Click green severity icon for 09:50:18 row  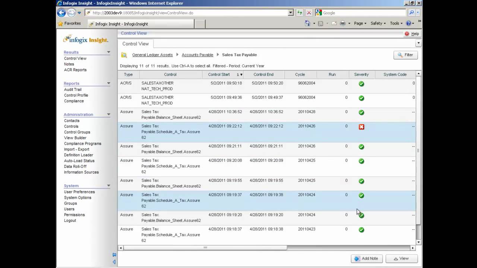[361, 84]
